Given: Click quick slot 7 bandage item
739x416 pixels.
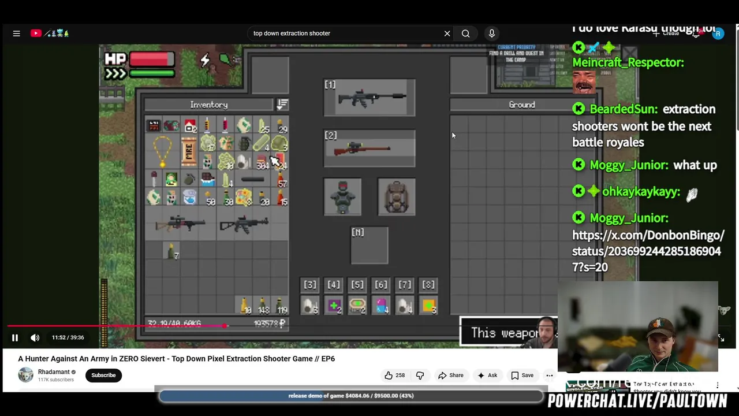Looking at the screenshot, I should (405, 306).
